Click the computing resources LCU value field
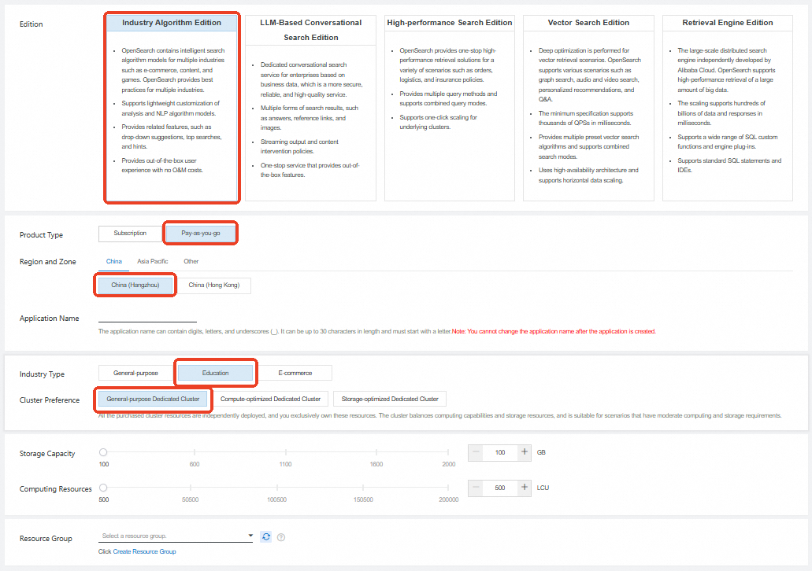Screen dimensions: 812x571 (x=500, y=487)
